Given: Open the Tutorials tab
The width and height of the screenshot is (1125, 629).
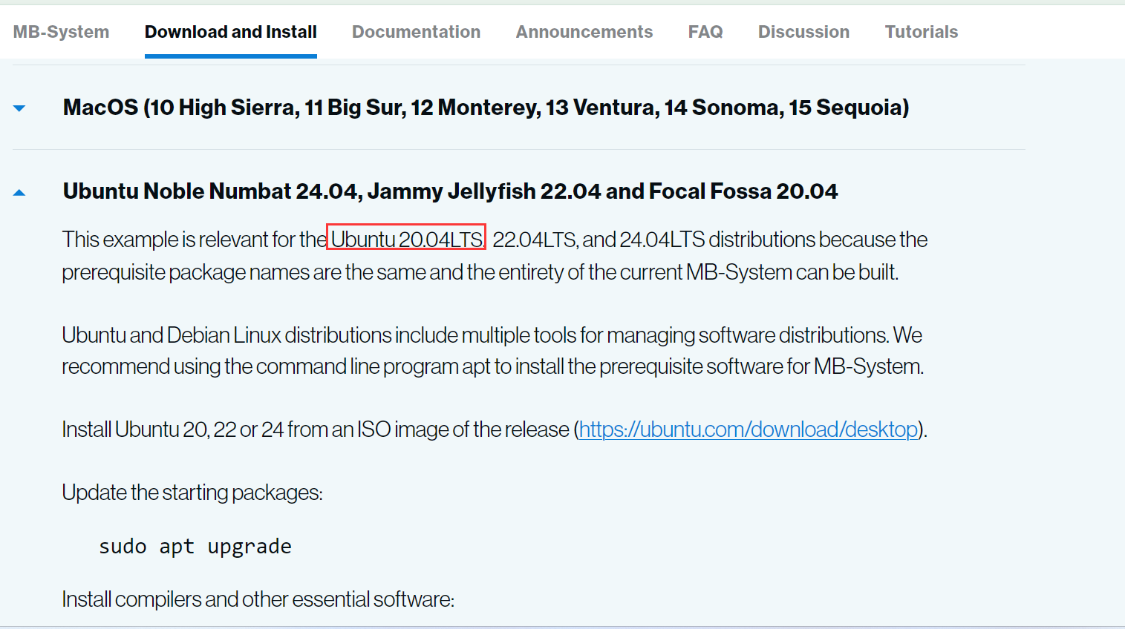Looking at the screenshot, I should [x=922, y=32].
